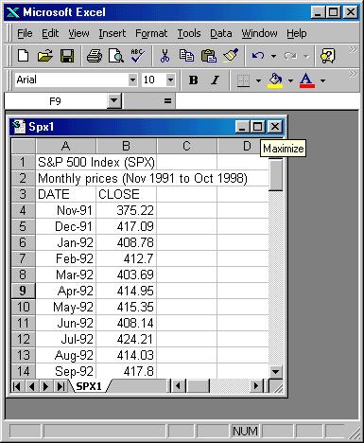This screenshot has width=364, height=443.
Task: Click the Cut scissors icon
Action: [165, 56]
